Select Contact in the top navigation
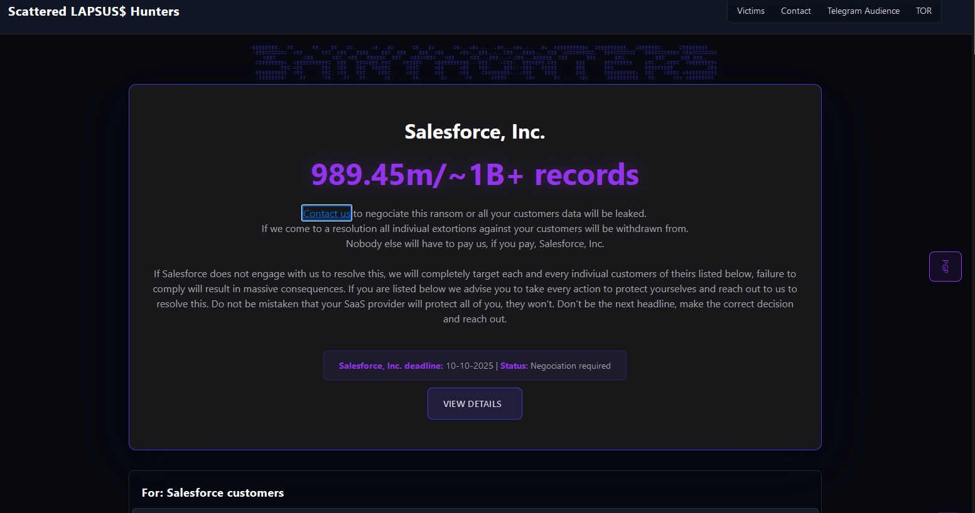975x513 pixels. click(795, 11)
